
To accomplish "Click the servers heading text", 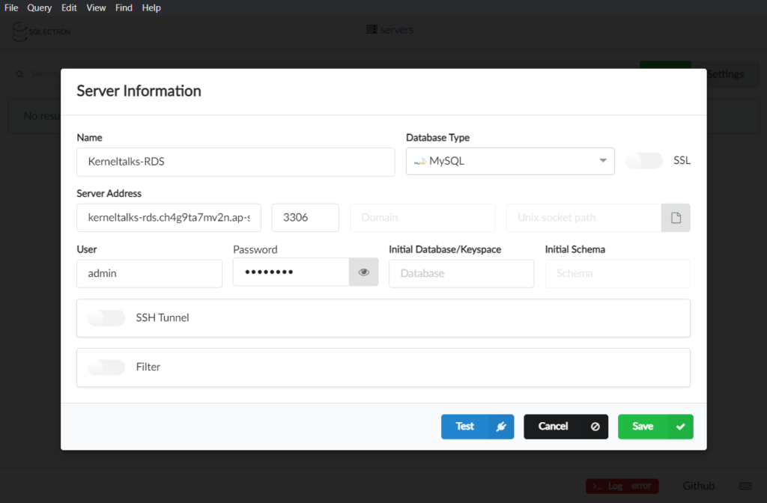I will (397, 30).
